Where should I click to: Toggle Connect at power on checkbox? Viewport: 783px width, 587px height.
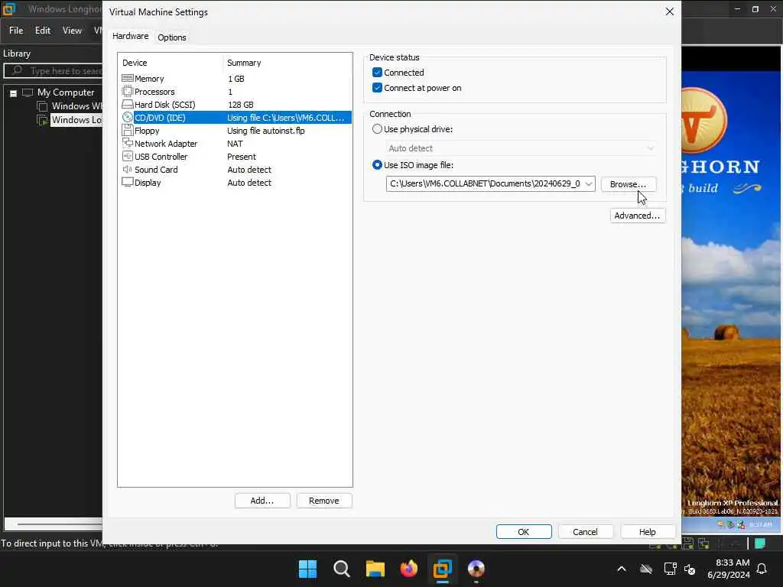point(377,88)
